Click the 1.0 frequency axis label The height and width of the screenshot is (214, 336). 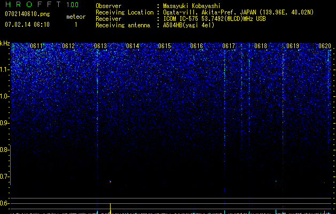pyautogui.click(x=4, y=96)
